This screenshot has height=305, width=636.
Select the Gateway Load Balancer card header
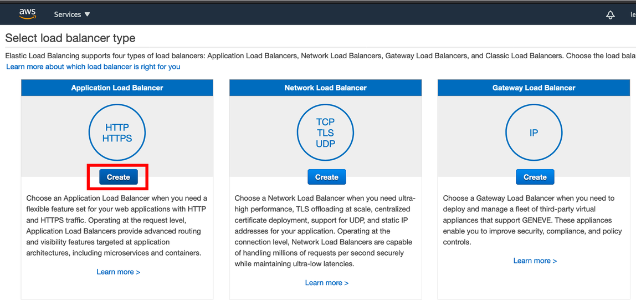pyautogui.click(x=534, y=88)
